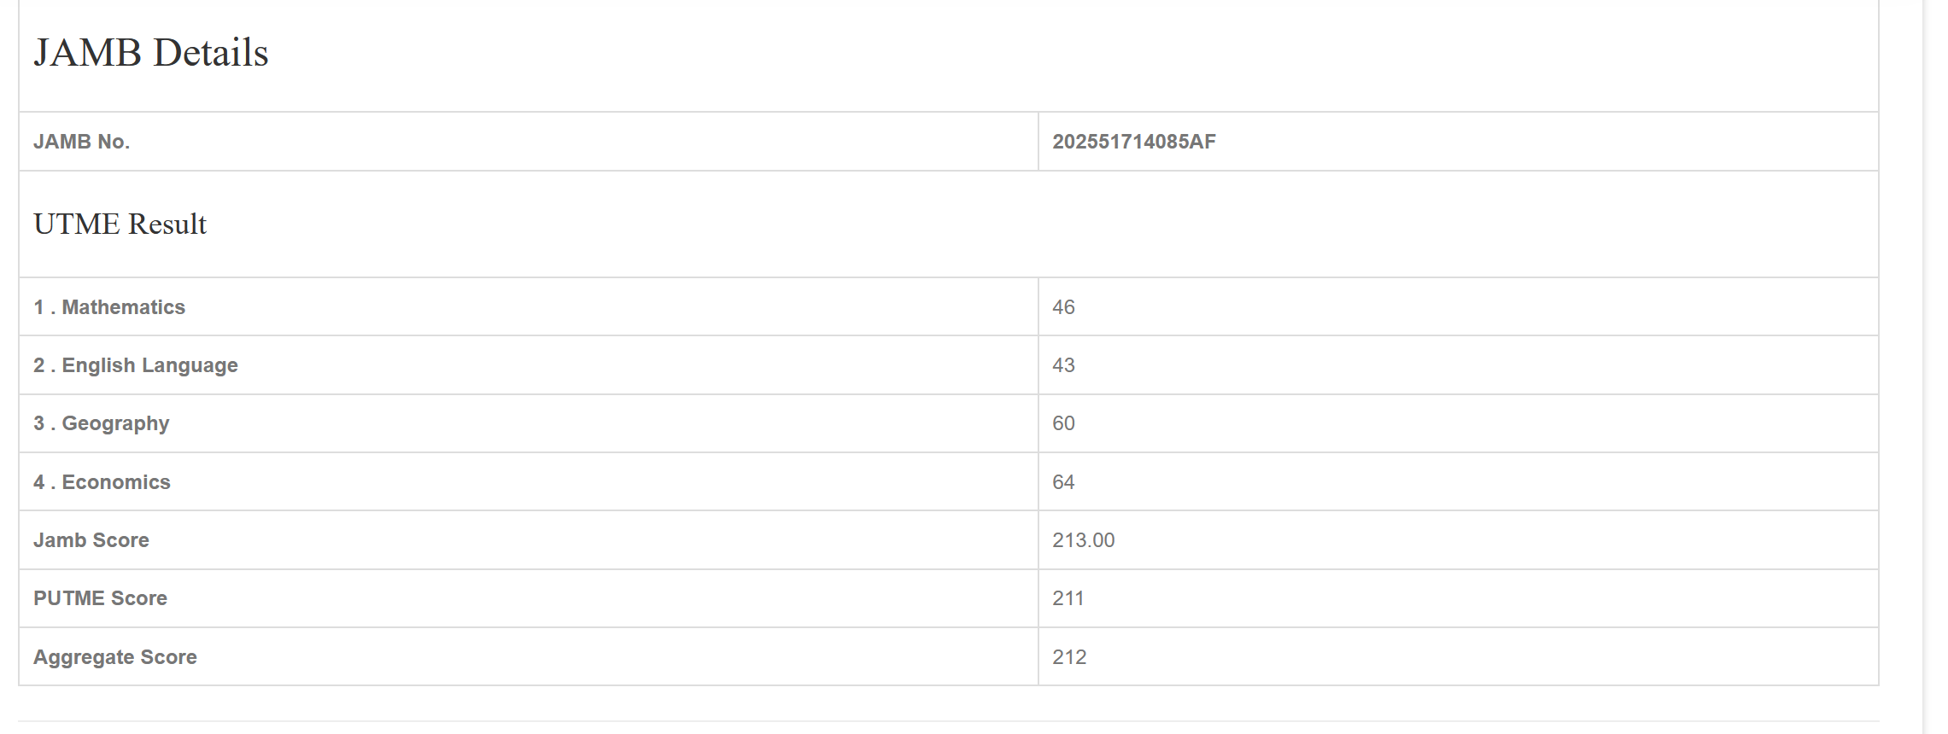Click the JAMB No. label
The image size is (1948, 734).
[81, 142]
